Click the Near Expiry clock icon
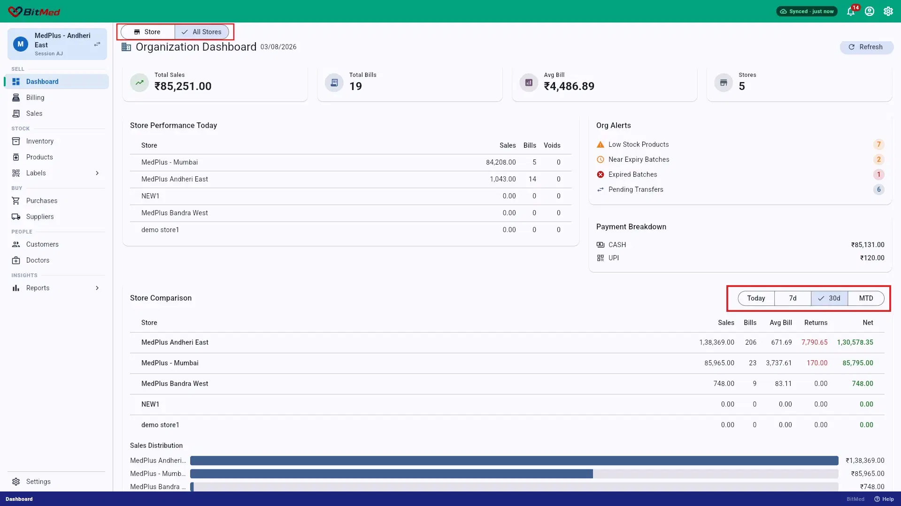Image resolution: width=901 pixels, height=506 pixels. pos(601,159)
